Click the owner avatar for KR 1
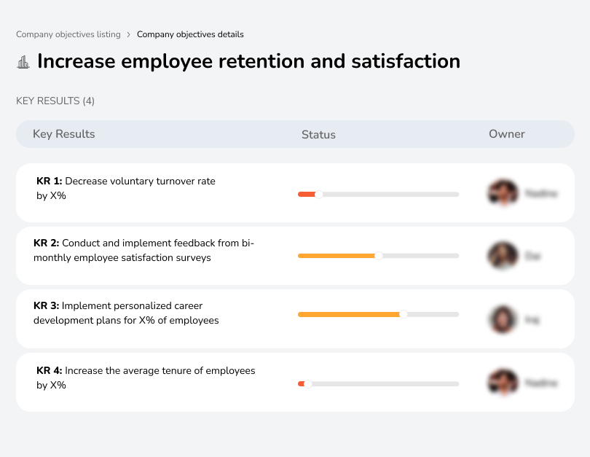 click(x=503, y=192)
